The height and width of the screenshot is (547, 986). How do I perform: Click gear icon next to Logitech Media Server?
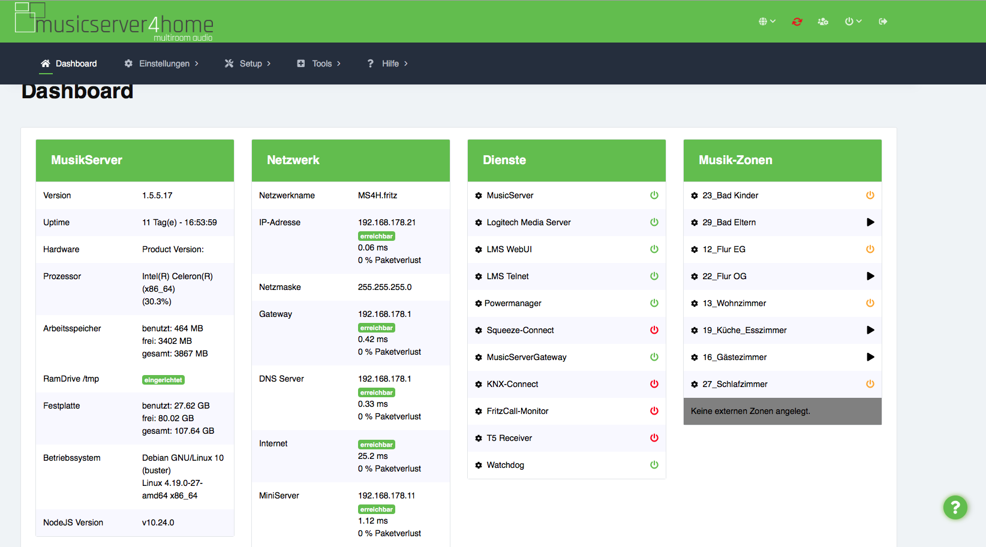pyautogui.click(x=479, y=223)
